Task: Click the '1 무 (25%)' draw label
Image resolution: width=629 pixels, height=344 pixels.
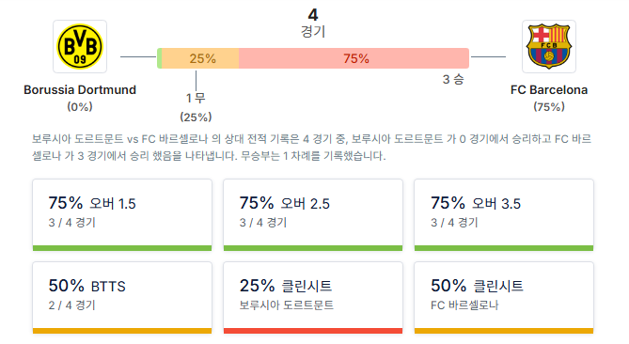Action: pyautogui.click(x=196, y=107)
